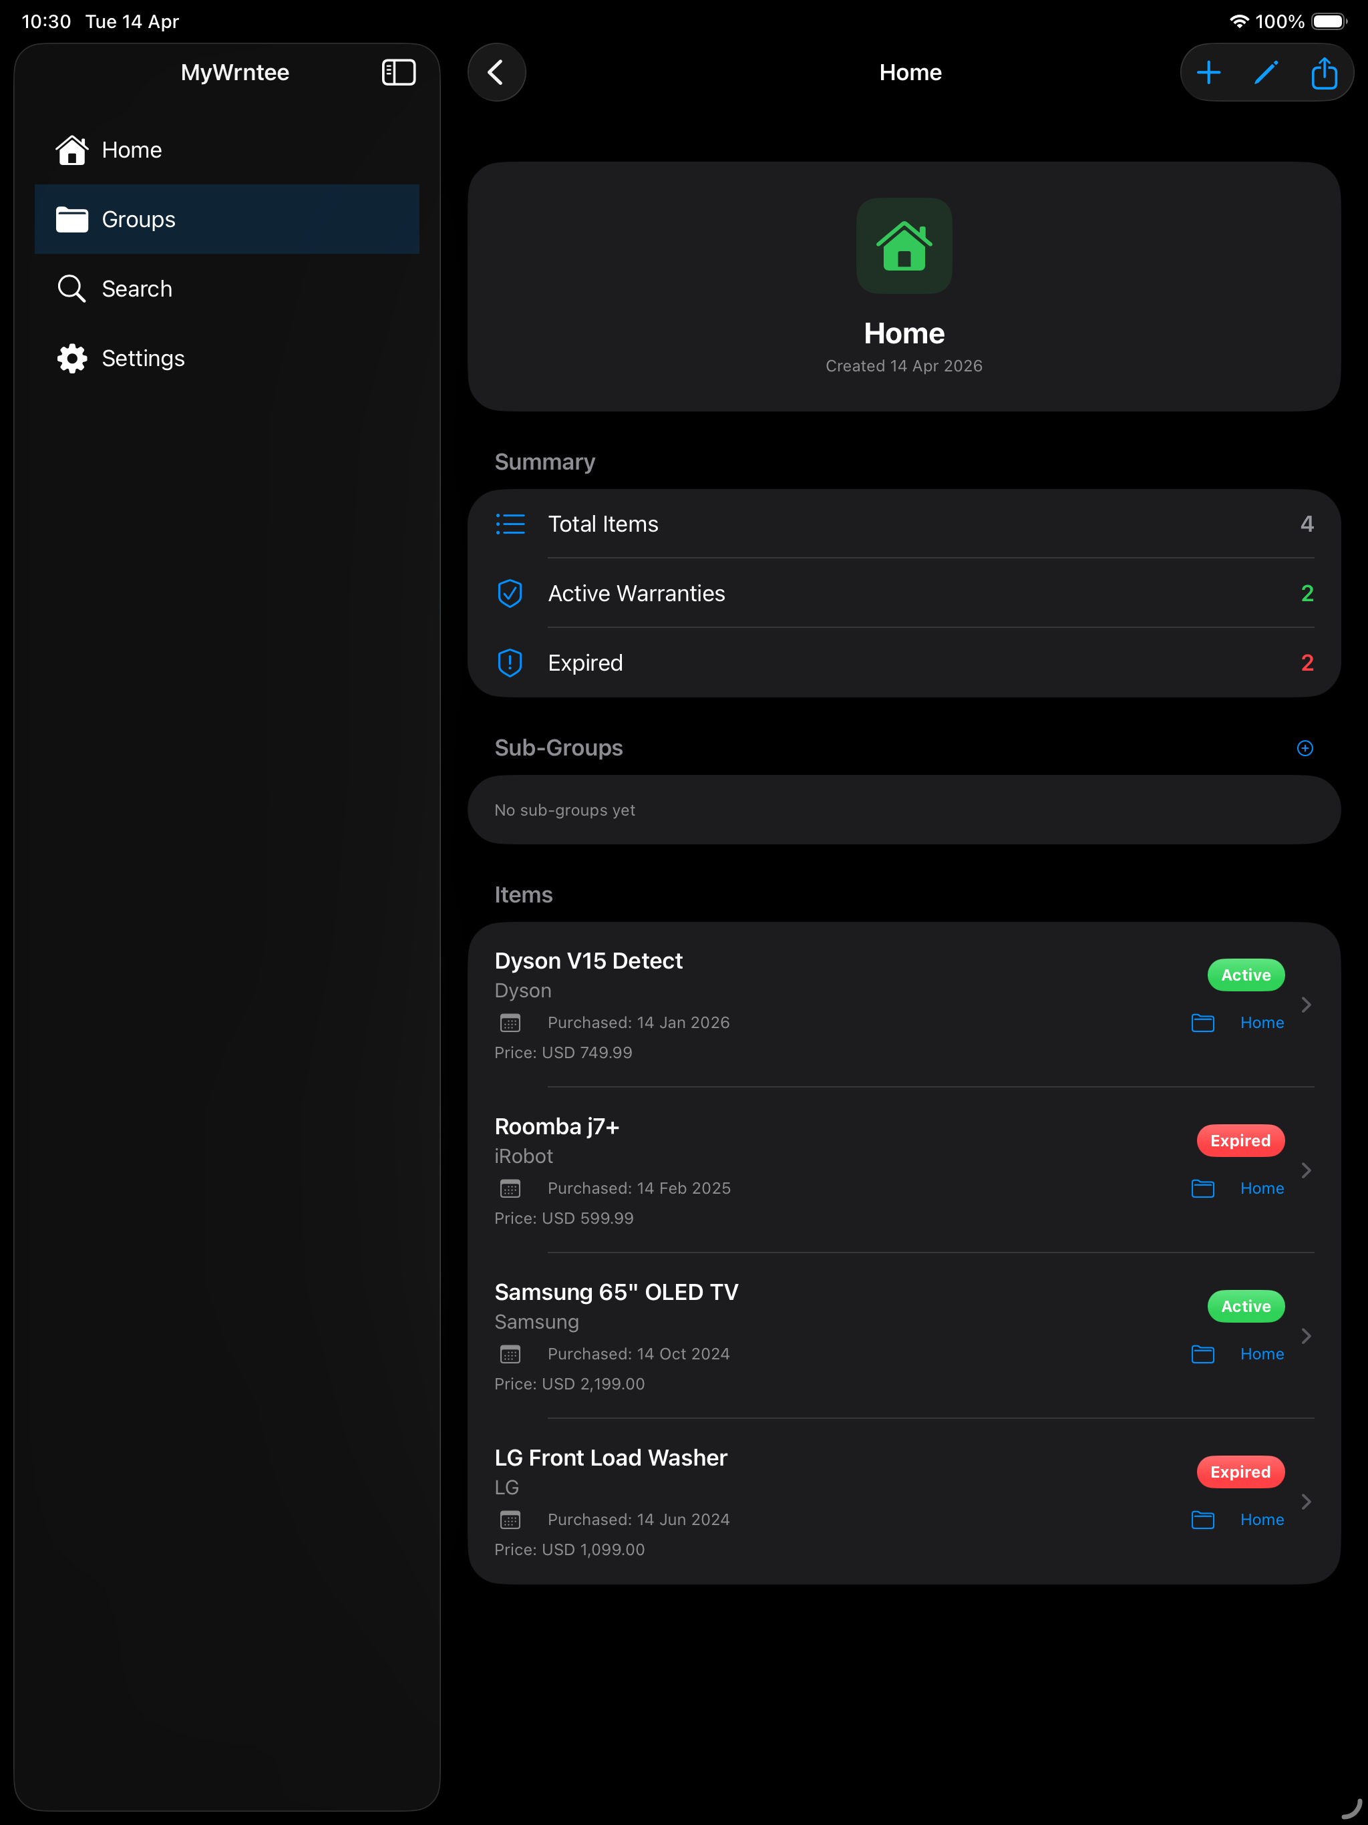Click calendar icon on Samsung OLED TV row
This screenshot has height=1825, width=1368.
click(x=511, y=1354)
